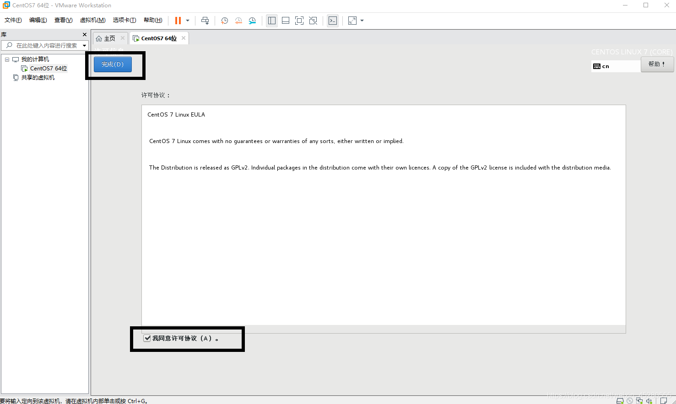Open the stretch display dropdown arrow
Screen dimensions: 676x404
pos(362,21)
